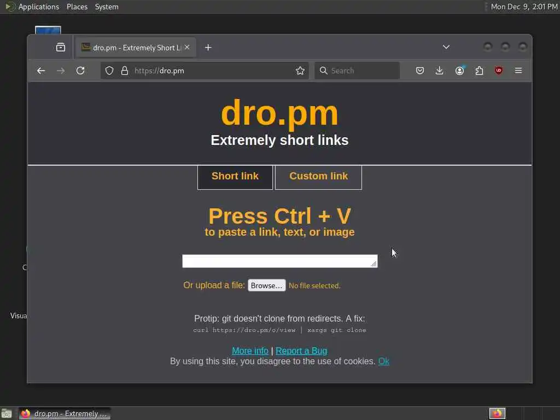560x420 pixels.
Task: Click the forward navigation arrow
Action: 61,71
